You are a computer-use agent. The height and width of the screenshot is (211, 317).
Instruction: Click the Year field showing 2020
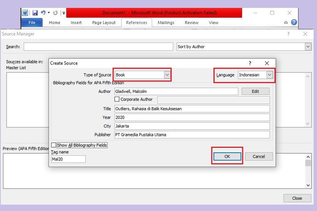(x=192, y=117)
